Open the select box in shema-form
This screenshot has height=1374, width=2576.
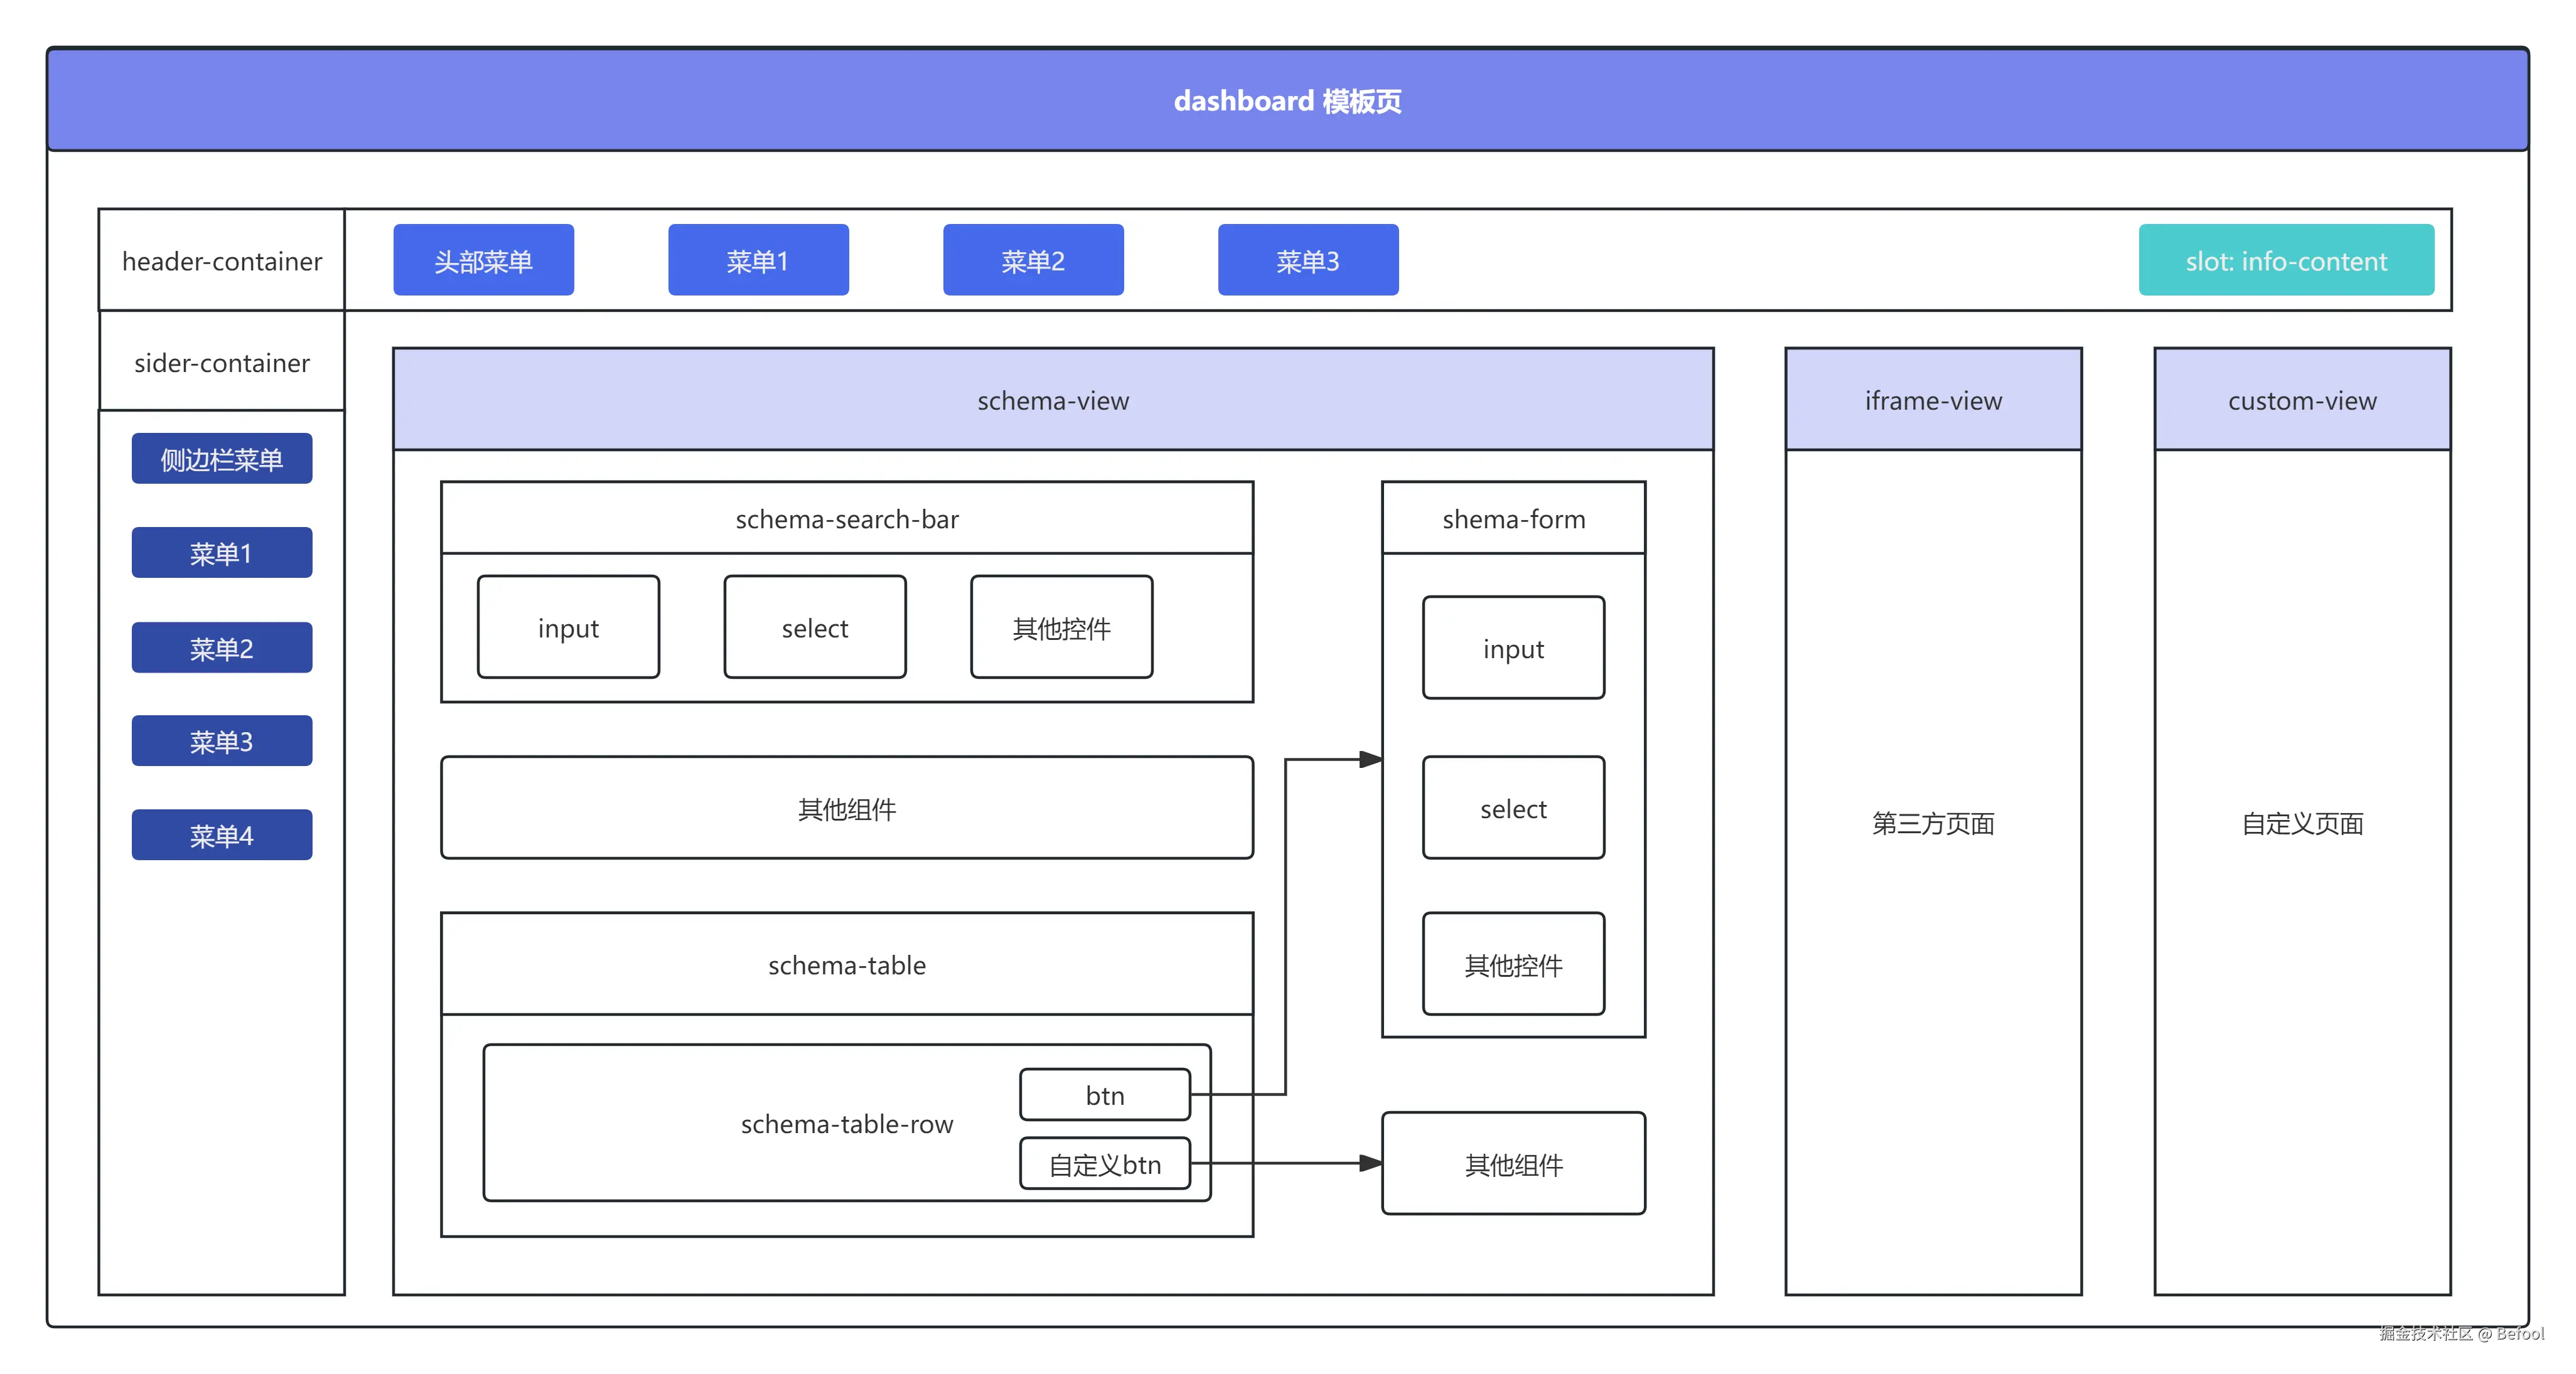[x=1513, y=807]
